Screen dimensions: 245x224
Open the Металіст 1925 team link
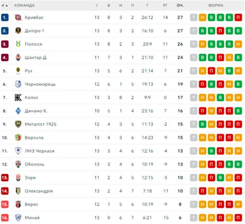[41, 124]
